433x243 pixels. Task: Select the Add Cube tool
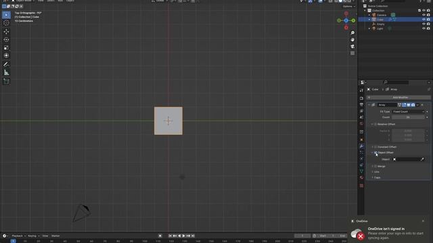[x=6, y=81]
